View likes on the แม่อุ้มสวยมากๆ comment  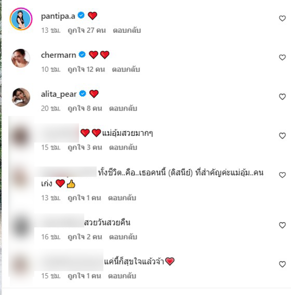(85, 147)
